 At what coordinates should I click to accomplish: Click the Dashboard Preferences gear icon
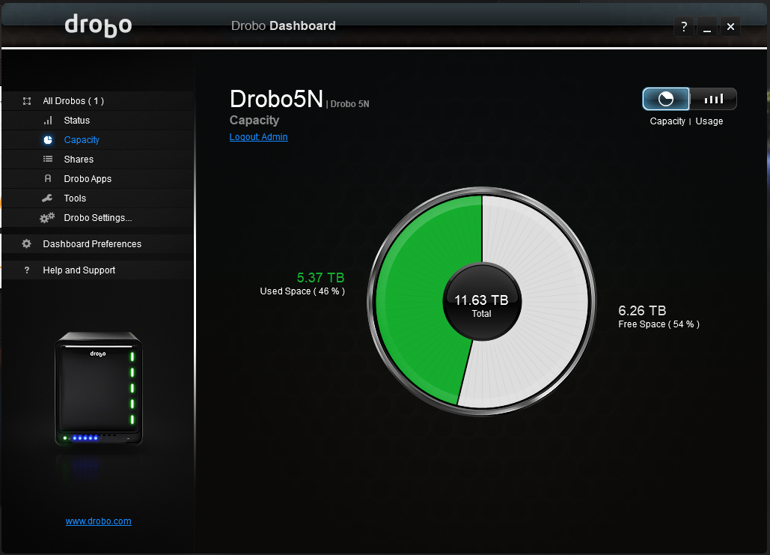pos(26,244)
